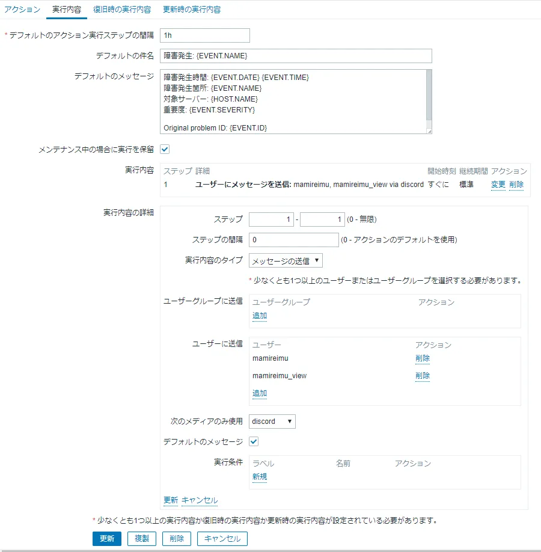Viewport: 541px width, 552px height.
Task: Expand the 実行内容のタイプ dropdown
Action: [286, 260]
